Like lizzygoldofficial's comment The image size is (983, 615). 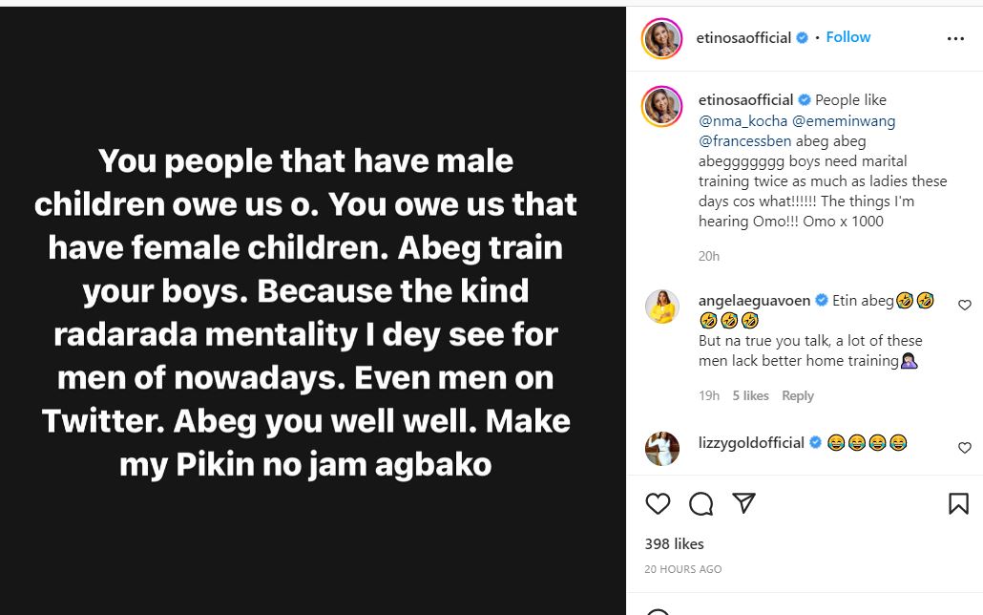pyautogui.click(x=964, y=448)
